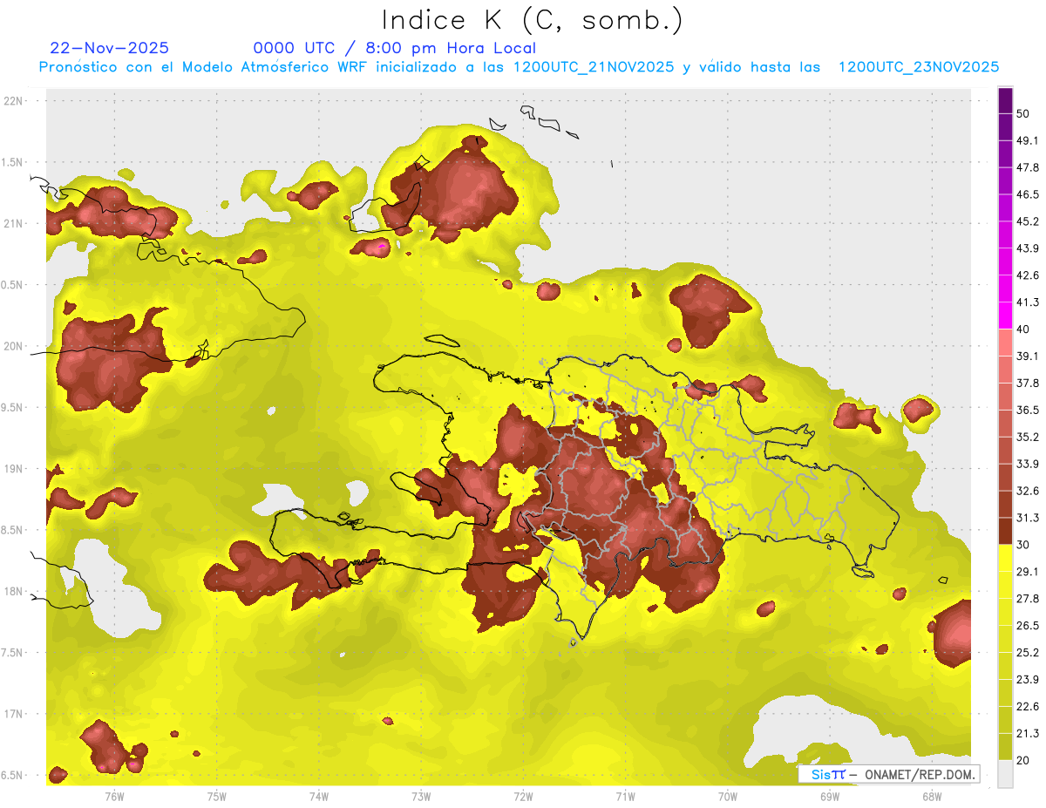Click the colorbar value '23.9'
This screenshot has height=808, width=1046.
[x=1028, y=680]
